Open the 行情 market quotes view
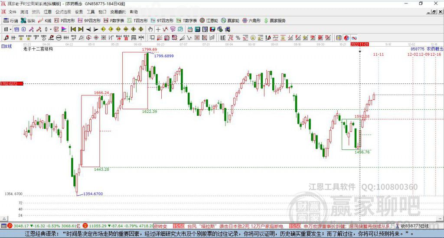 pyautogui.click(x=11, y=21)
